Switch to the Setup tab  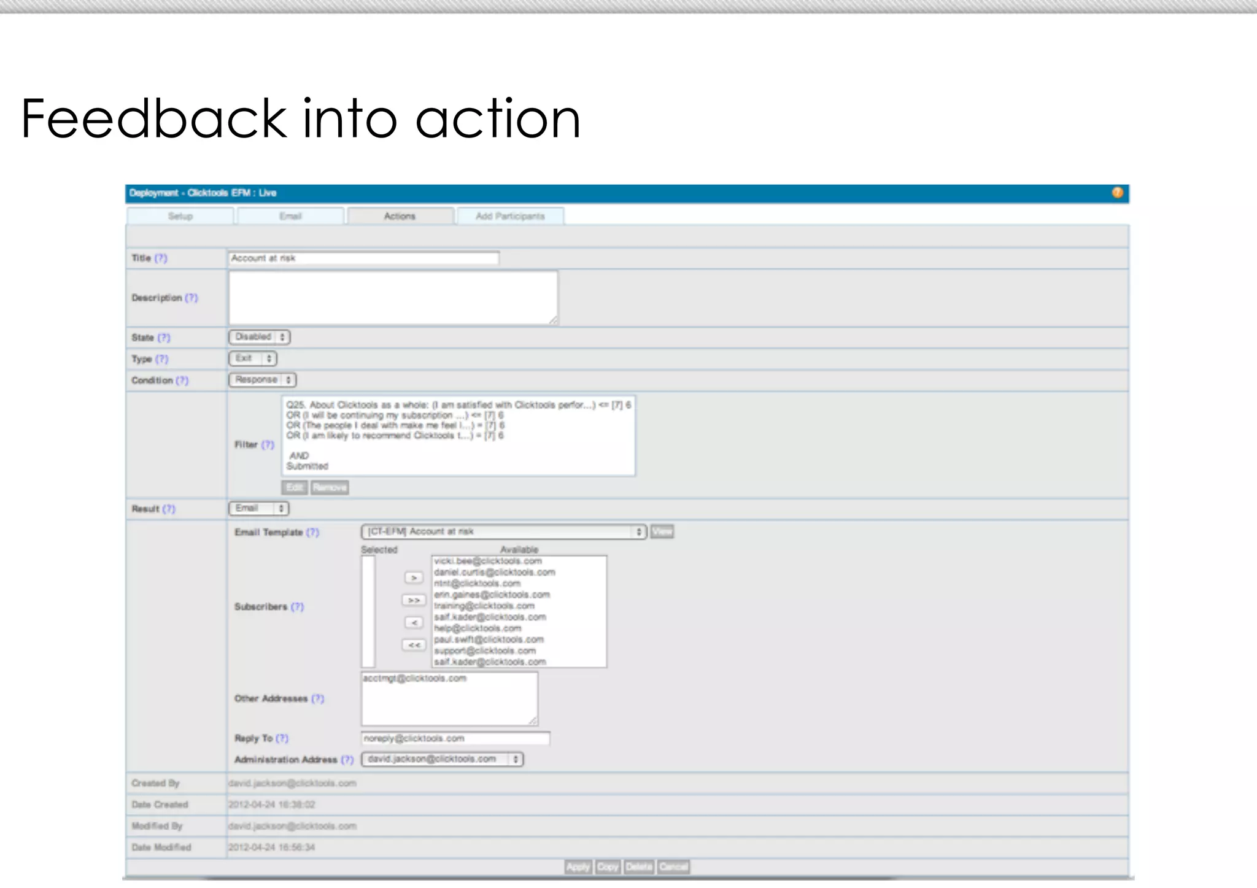[x=180, y=216]
